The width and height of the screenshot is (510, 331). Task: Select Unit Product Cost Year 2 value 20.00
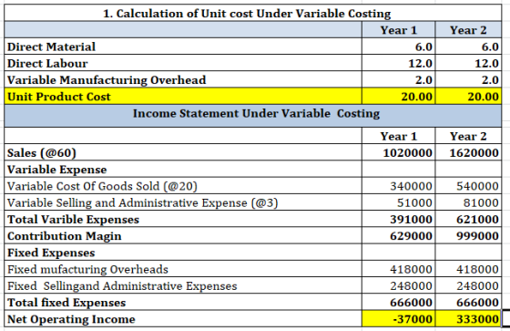point(468,97)
